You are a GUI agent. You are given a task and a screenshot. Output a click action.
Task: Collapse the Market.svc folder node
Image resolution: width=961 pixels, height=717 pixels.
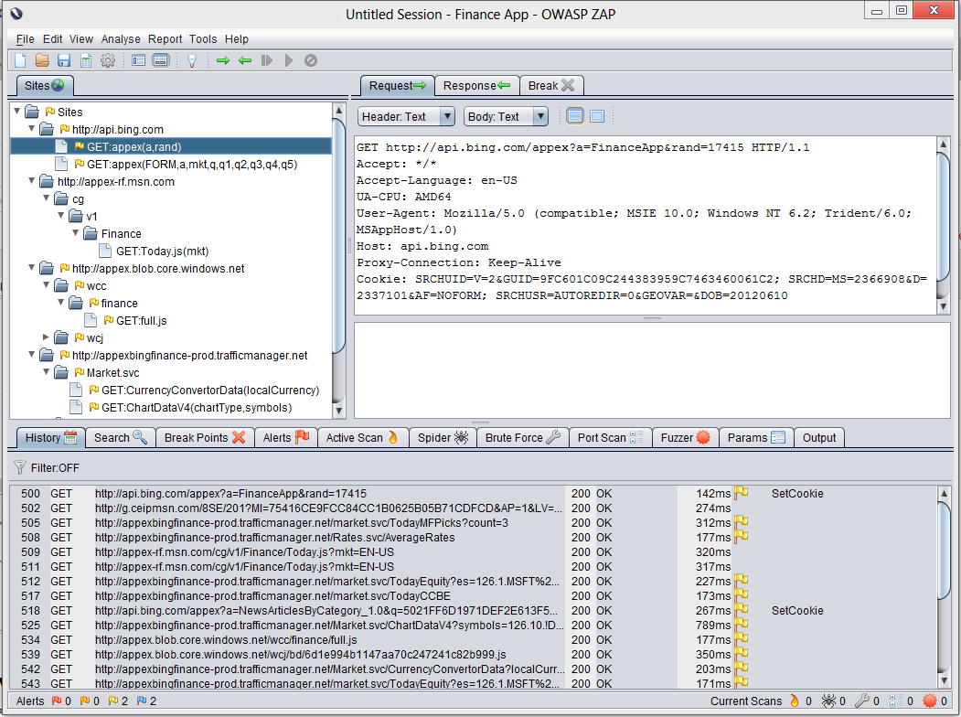pos(47,372)
